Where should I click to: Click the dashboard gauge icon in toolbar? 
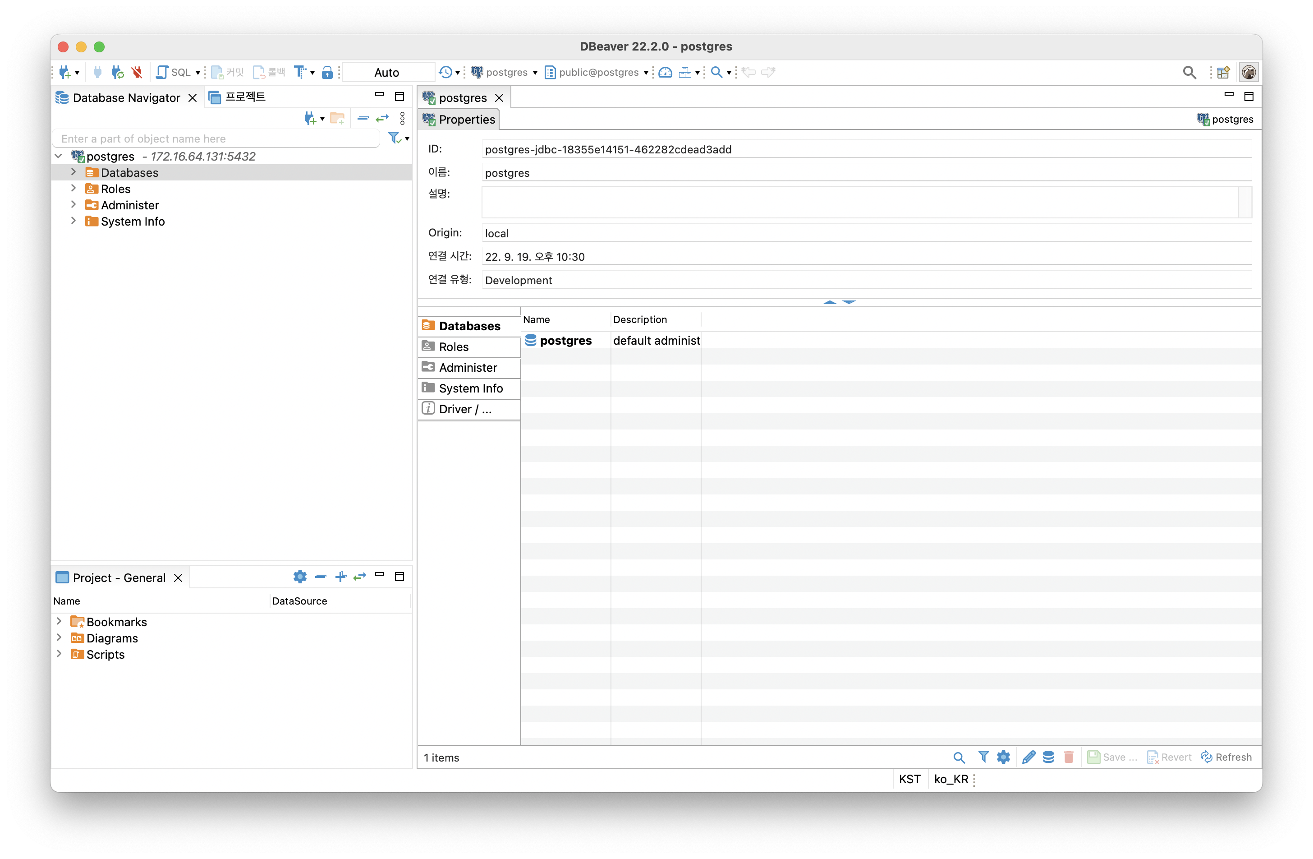(x=666, y=72)
